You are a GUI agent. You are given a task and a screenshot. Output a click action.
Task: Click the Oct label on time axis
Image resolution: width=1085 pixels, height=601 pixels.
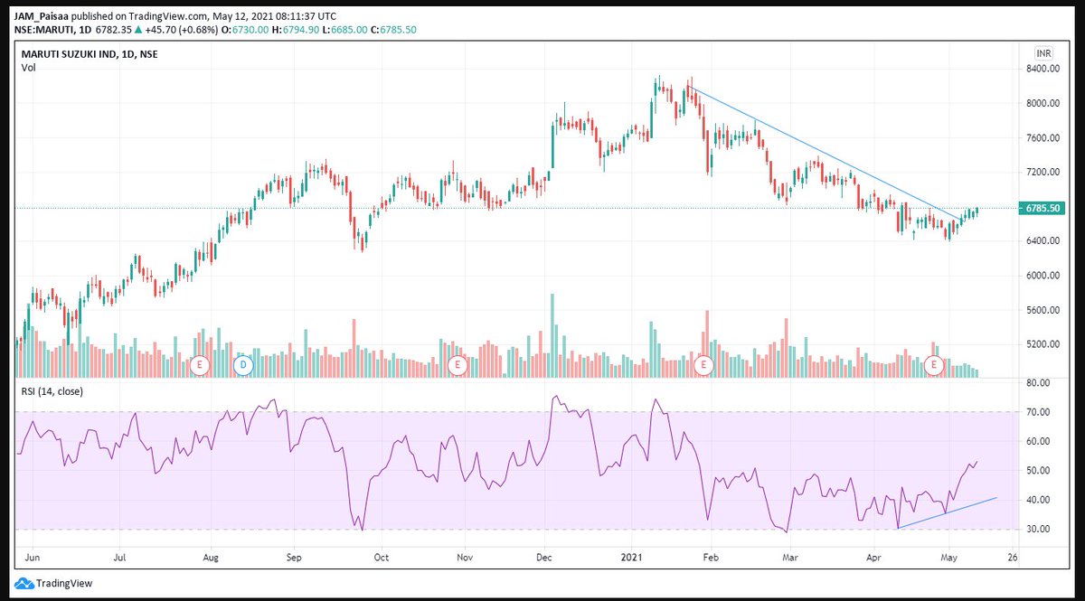tap(382, 559)
